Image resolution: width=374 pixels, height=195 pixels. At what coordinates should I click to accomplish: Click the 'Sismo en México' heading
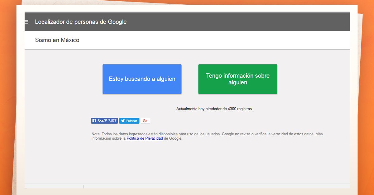click(x=57, y=40)
